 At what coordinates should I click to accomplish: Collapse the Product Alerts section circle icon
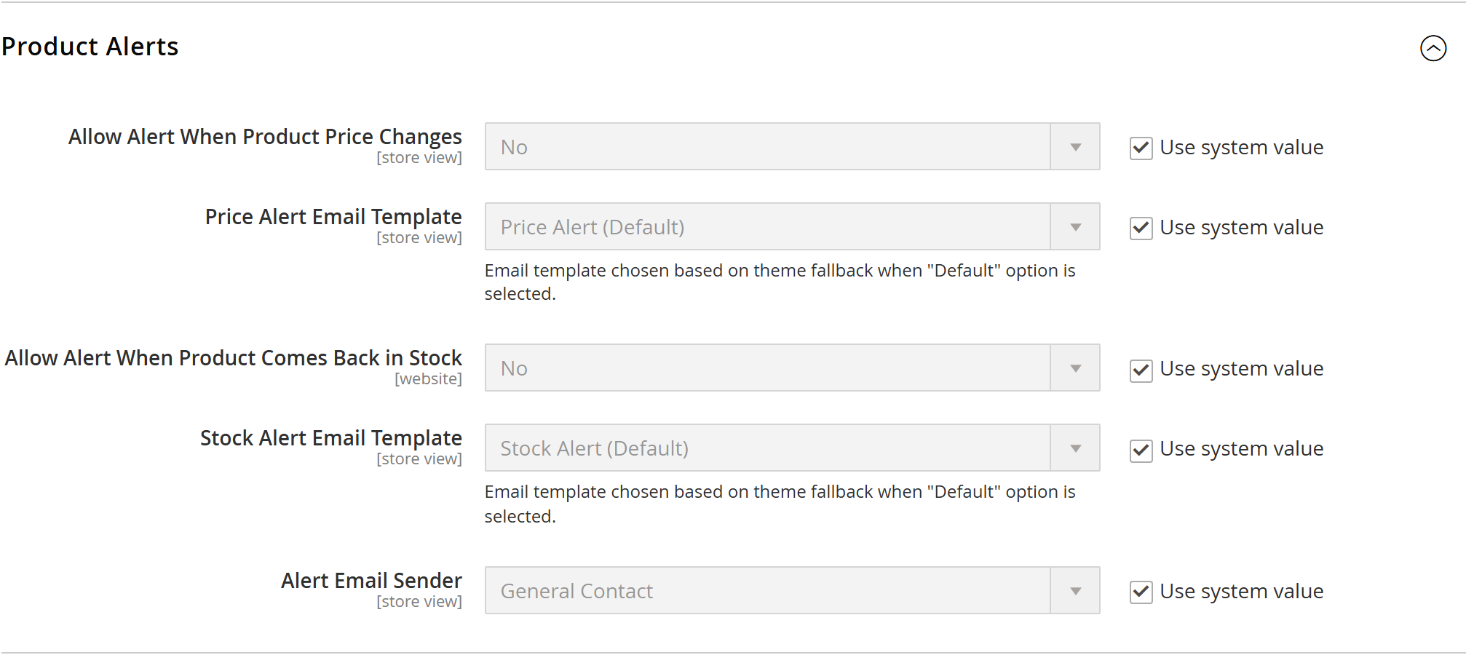coord(1433,48)
